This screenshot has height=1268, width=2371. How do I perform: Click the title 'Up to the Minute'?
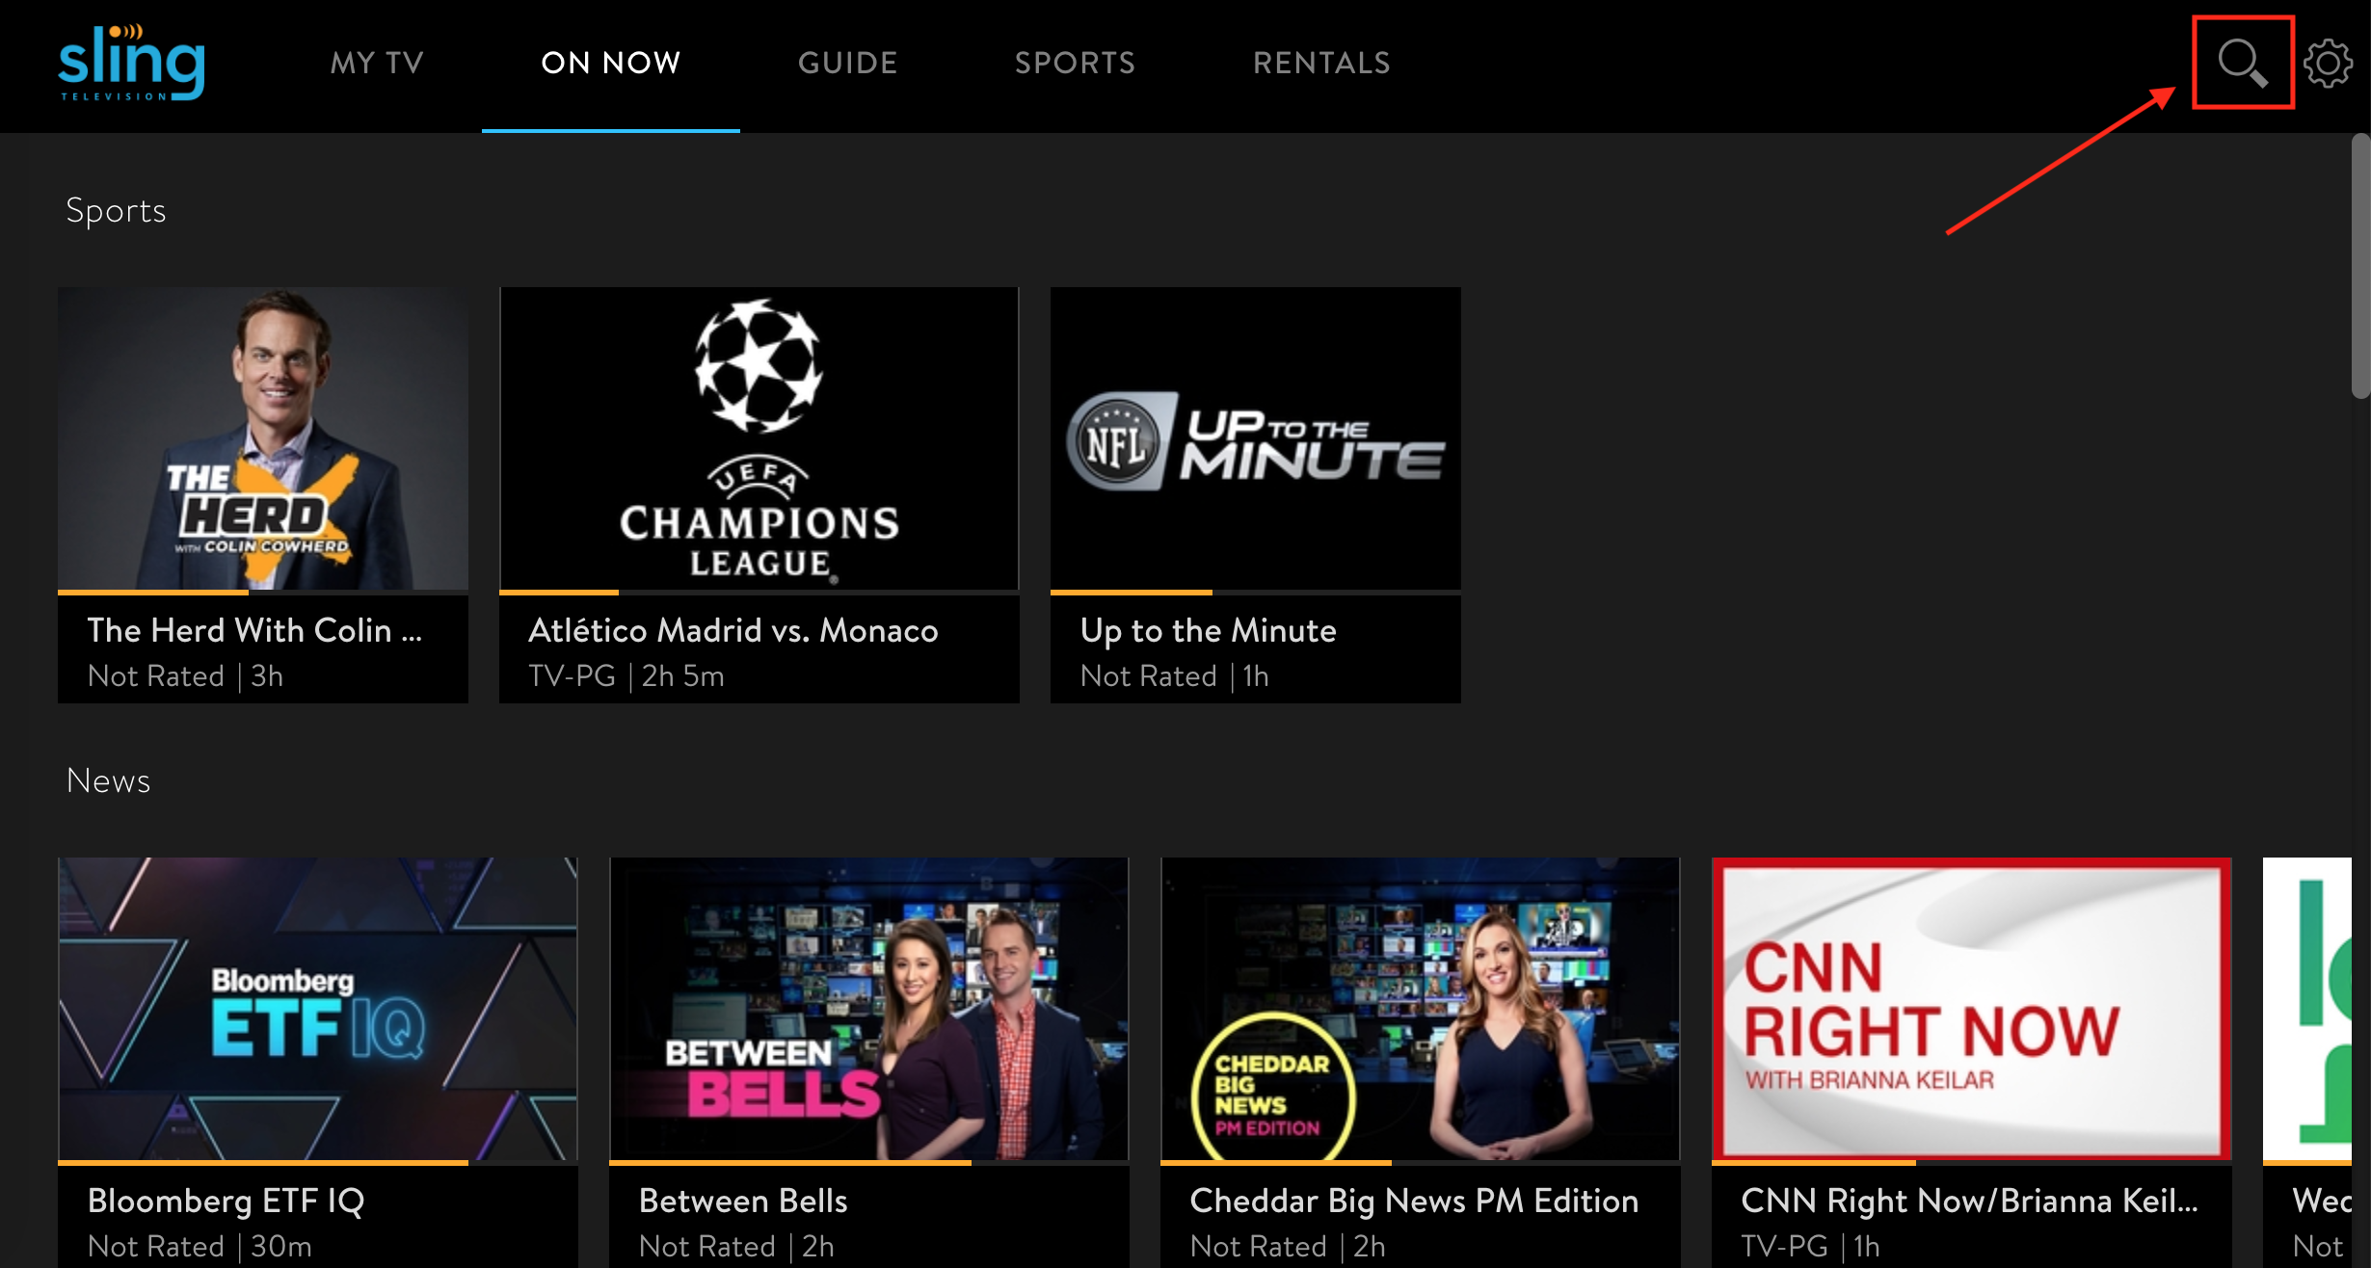(x=1209, y=630)
